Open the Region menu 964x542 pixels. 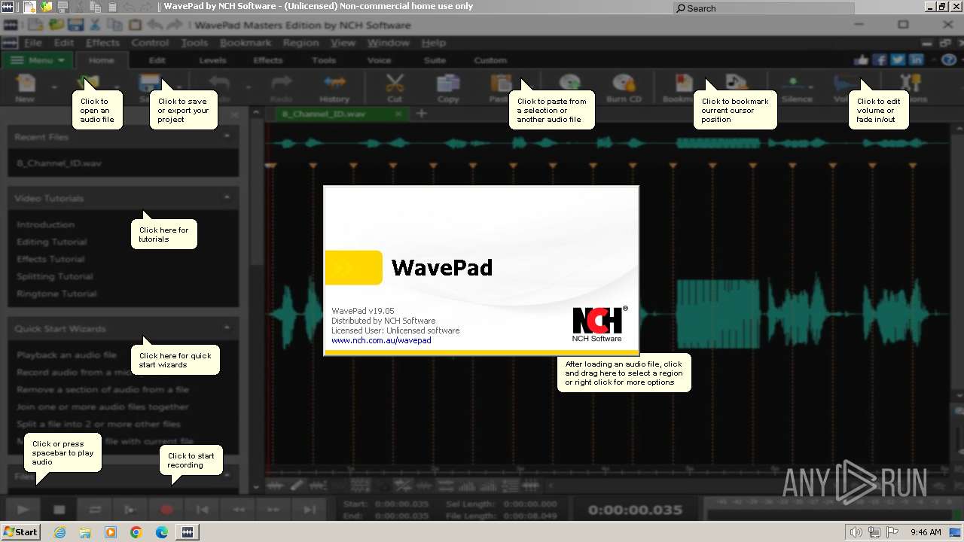(301, 43)
